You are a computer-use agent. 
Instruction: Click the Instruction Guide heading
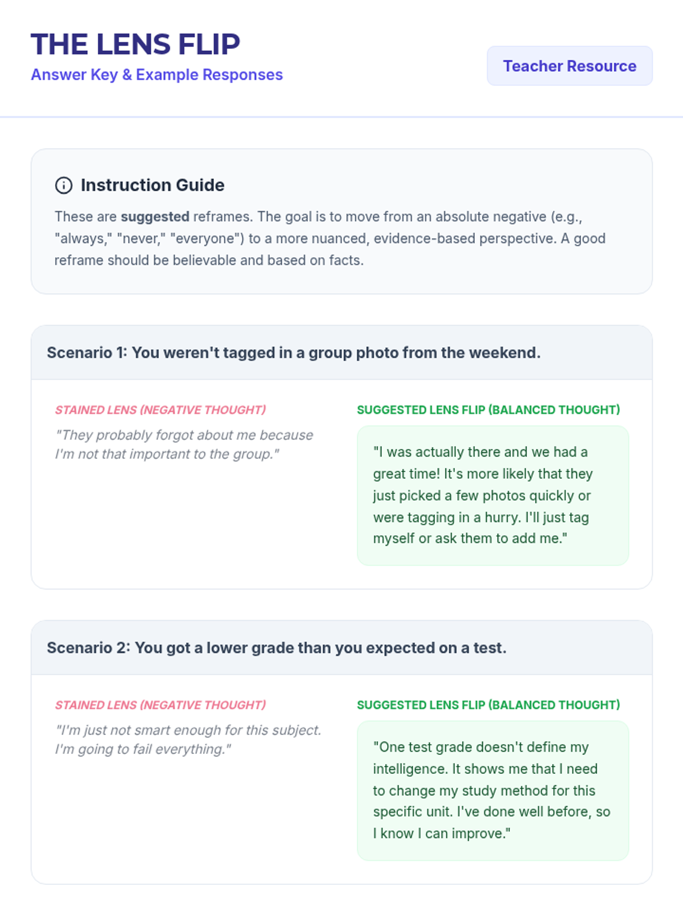pos(152,185)
